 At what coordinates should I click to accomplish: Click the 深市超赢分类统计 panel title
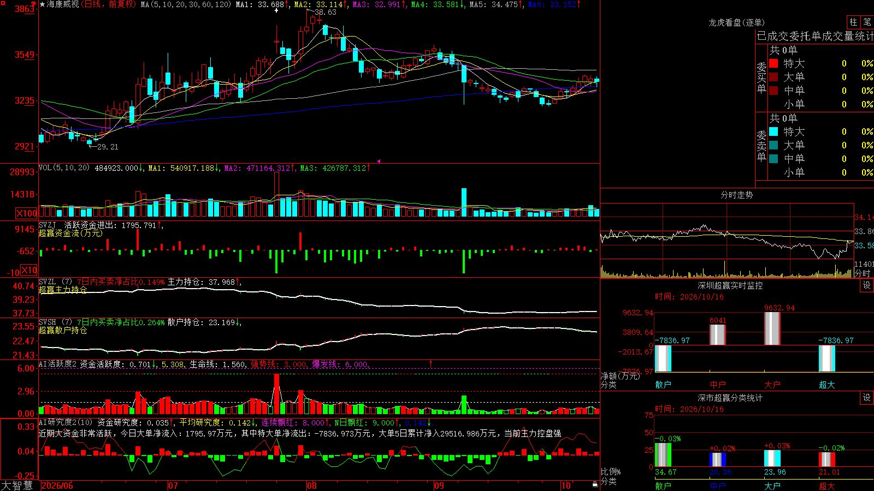tap(730, 398)
